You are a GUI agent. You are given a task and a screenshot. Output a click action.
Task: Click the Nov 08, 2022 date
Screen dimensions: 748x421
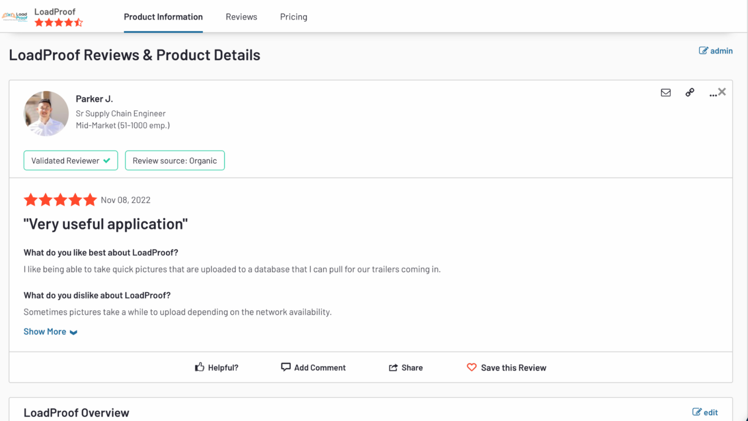[126, 200]
